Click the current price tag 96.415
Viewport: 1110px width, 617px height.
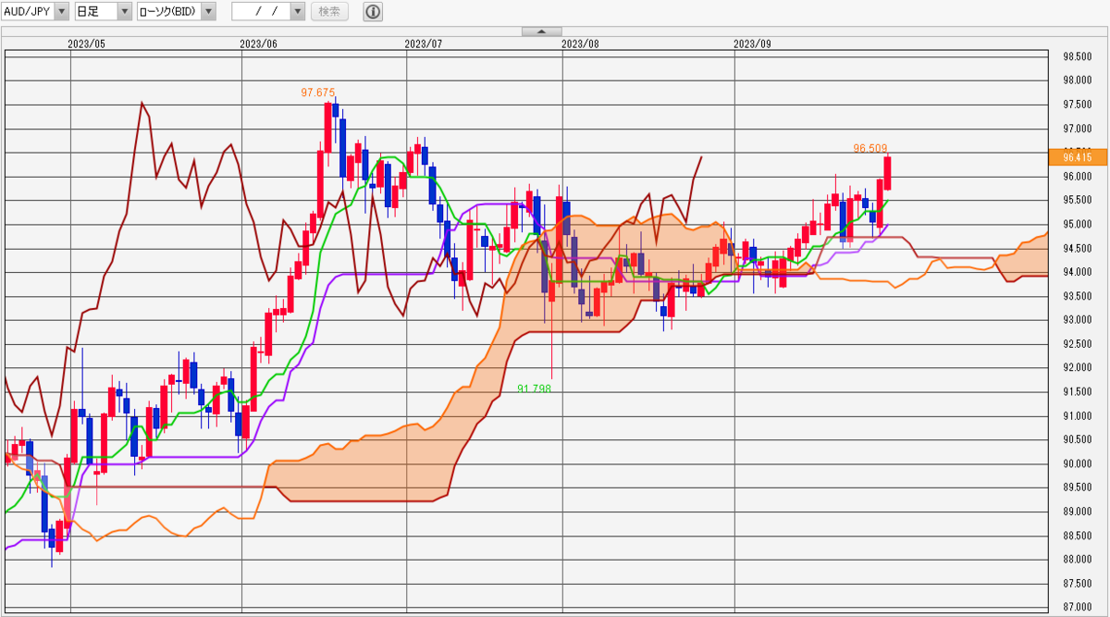1079,156
